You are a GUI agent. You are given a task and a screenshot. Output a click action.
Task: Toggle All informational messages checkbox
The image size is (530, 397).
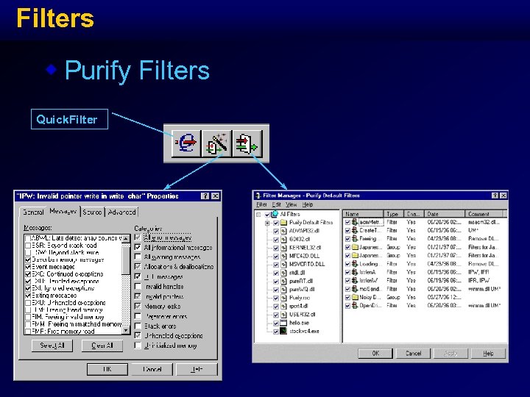coord(138,247)
